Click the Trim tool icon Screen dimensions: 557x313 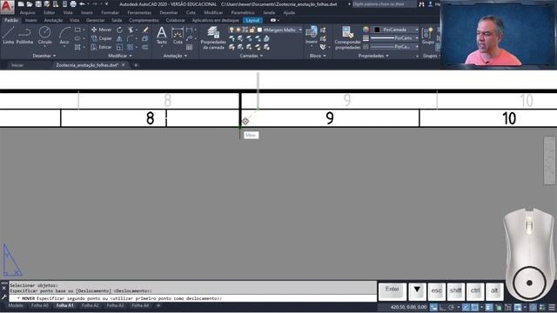tap(131, 30)
